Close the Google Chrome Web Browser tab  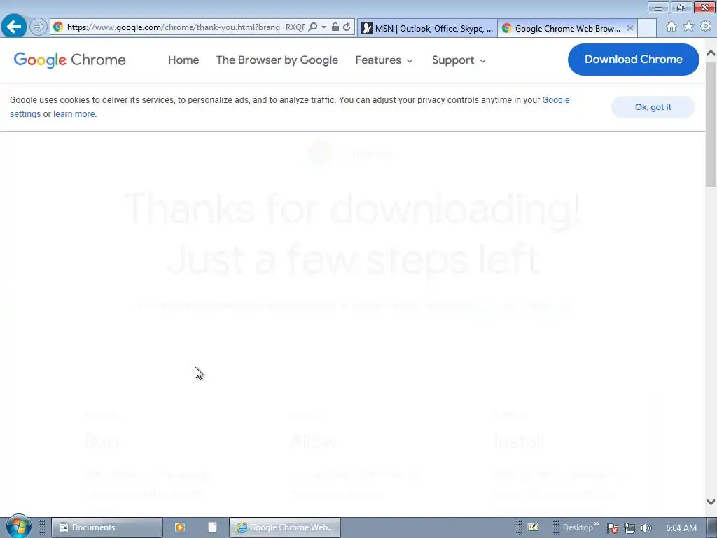coord(630,28)
